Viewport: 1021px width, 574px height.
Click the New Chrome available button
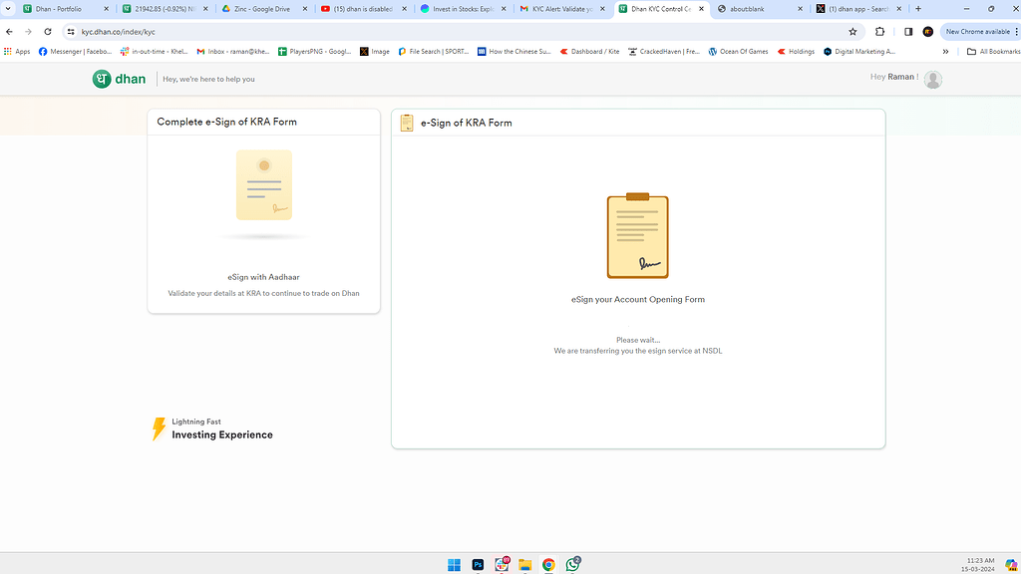[x=978, y=31]
